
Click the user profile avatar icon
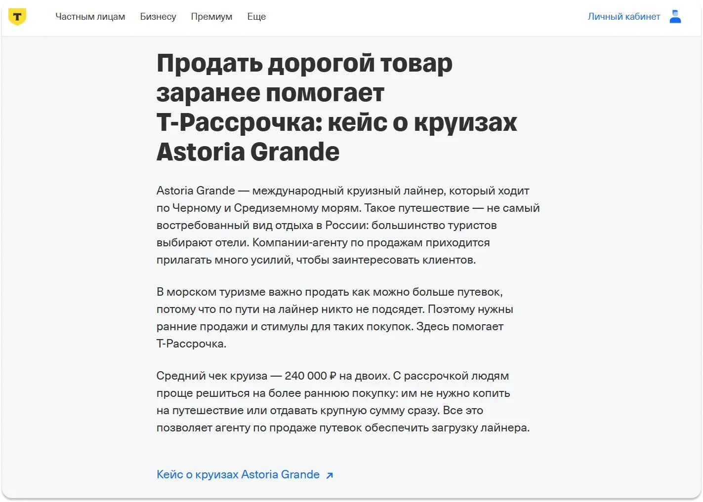coord(675,17)
